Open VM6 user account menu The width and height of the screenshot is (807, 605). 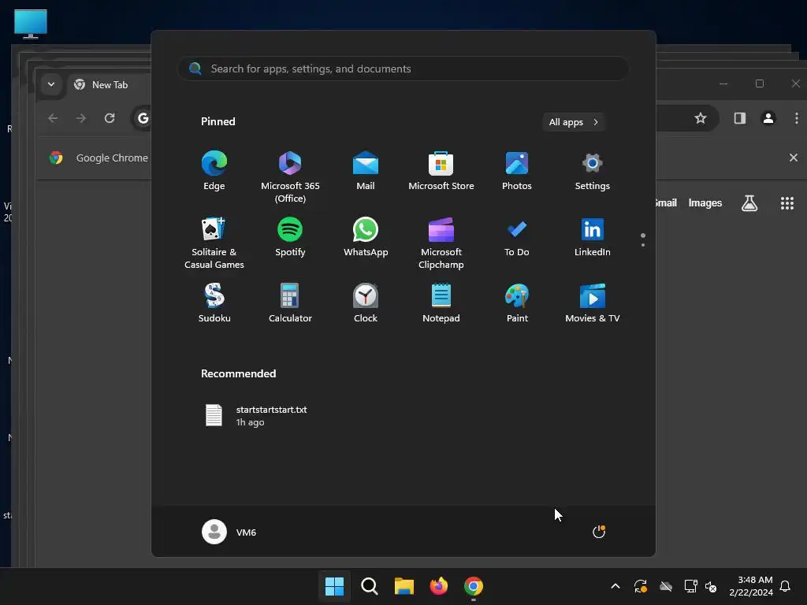click(229, 532)
